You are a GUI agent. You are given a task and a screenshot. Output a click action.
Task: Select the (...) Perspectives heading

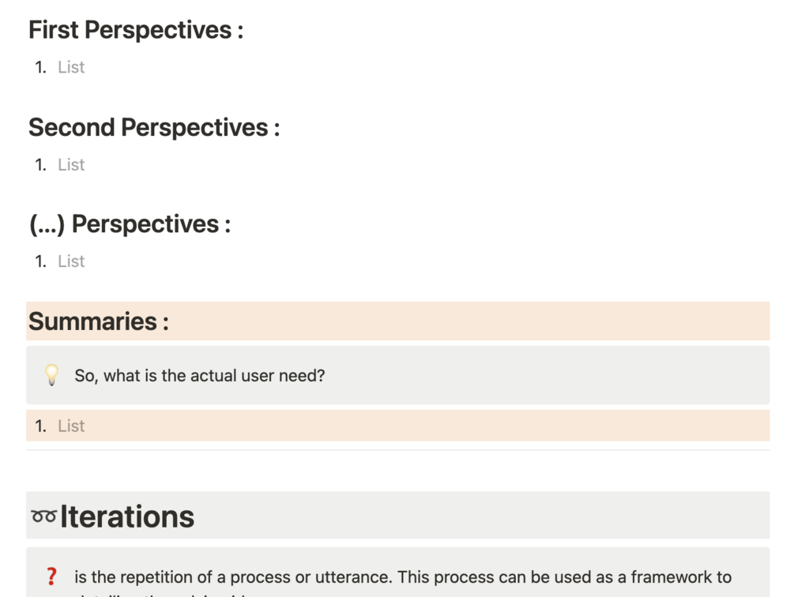130,224
